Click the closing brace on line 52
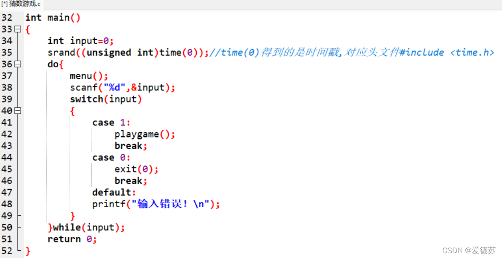Image resolution: width=502 pixels, height=258 pixels. click(x=28, y=251)
